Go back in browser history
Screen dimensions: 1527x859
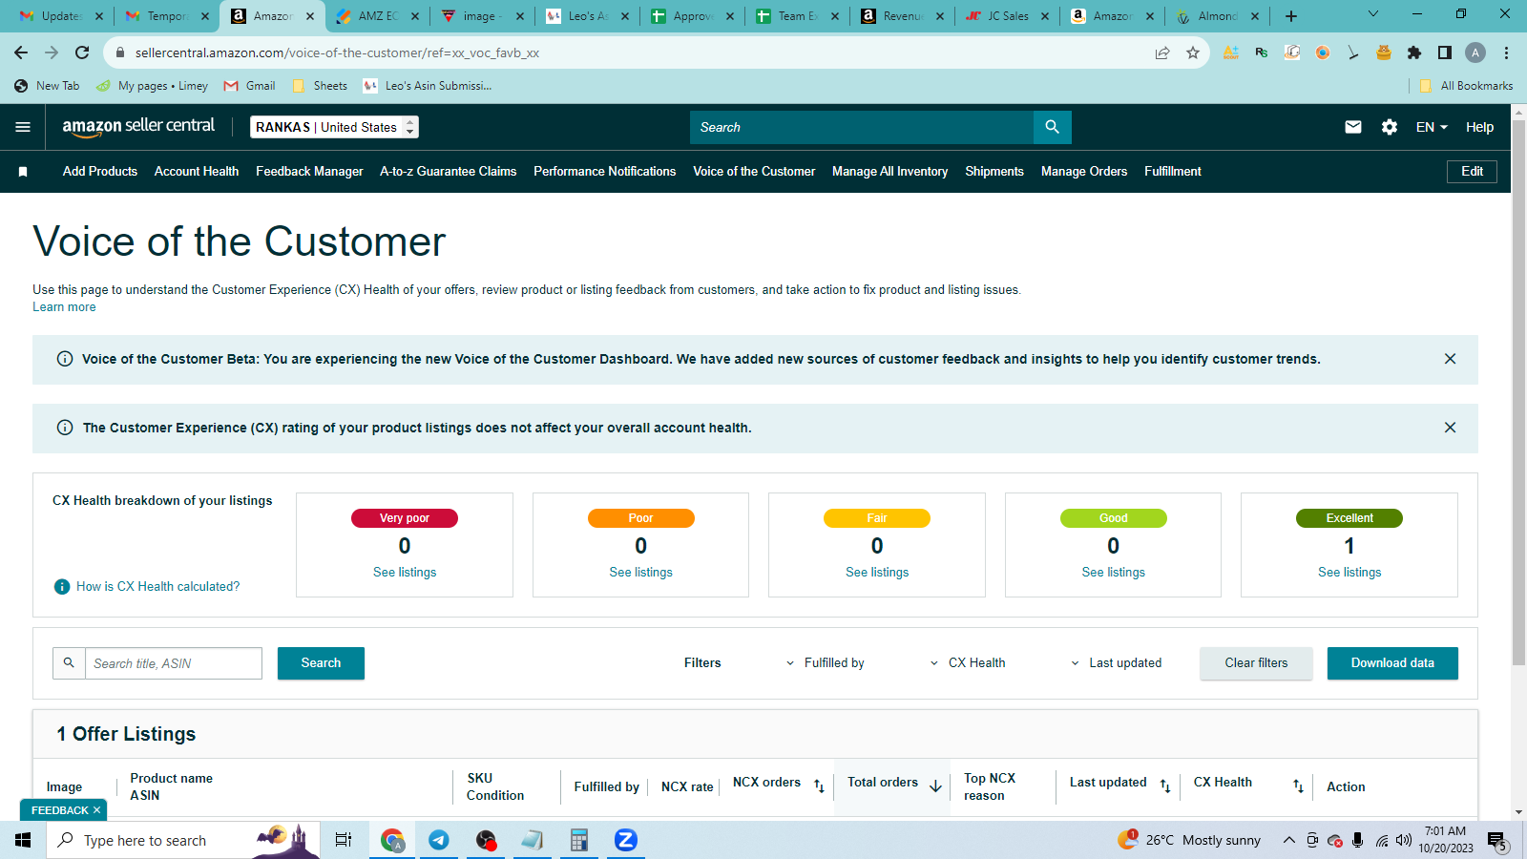pos(21,52)
